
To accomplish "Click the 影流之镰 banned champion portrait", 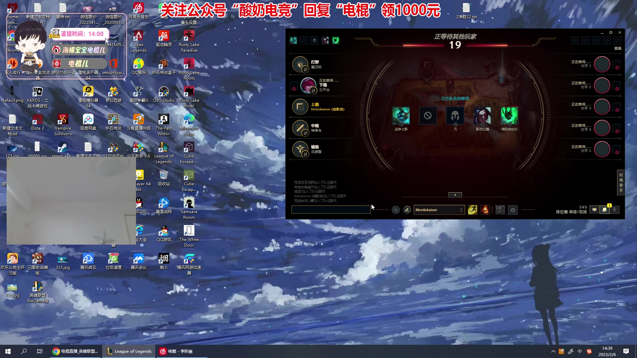I will (482, 116).
